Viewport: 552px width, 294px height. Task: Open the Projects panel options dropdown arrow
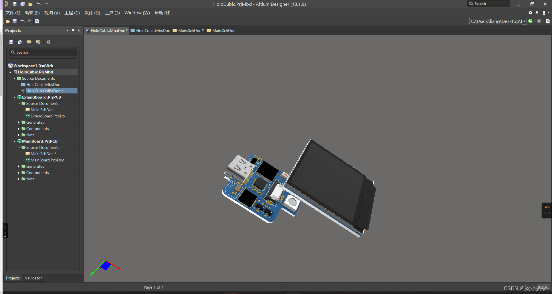(x=67, y=31)
